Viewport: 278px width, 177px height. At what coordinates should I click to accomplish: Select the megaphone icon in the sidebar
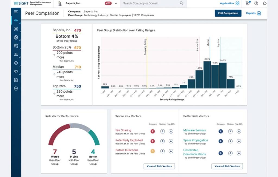pyautogui.click(x=16, y=72)
